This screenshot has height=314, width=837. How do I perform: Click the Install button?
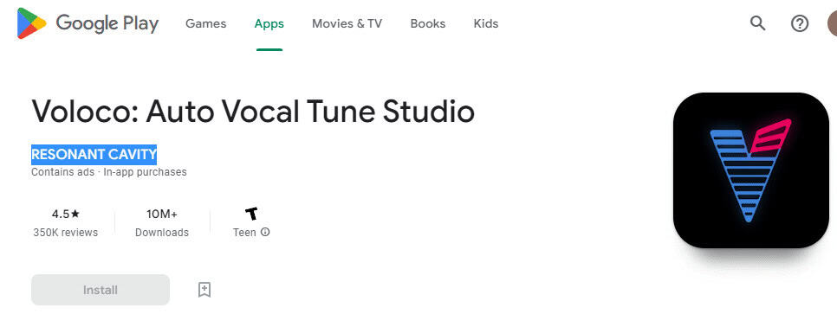101,290
